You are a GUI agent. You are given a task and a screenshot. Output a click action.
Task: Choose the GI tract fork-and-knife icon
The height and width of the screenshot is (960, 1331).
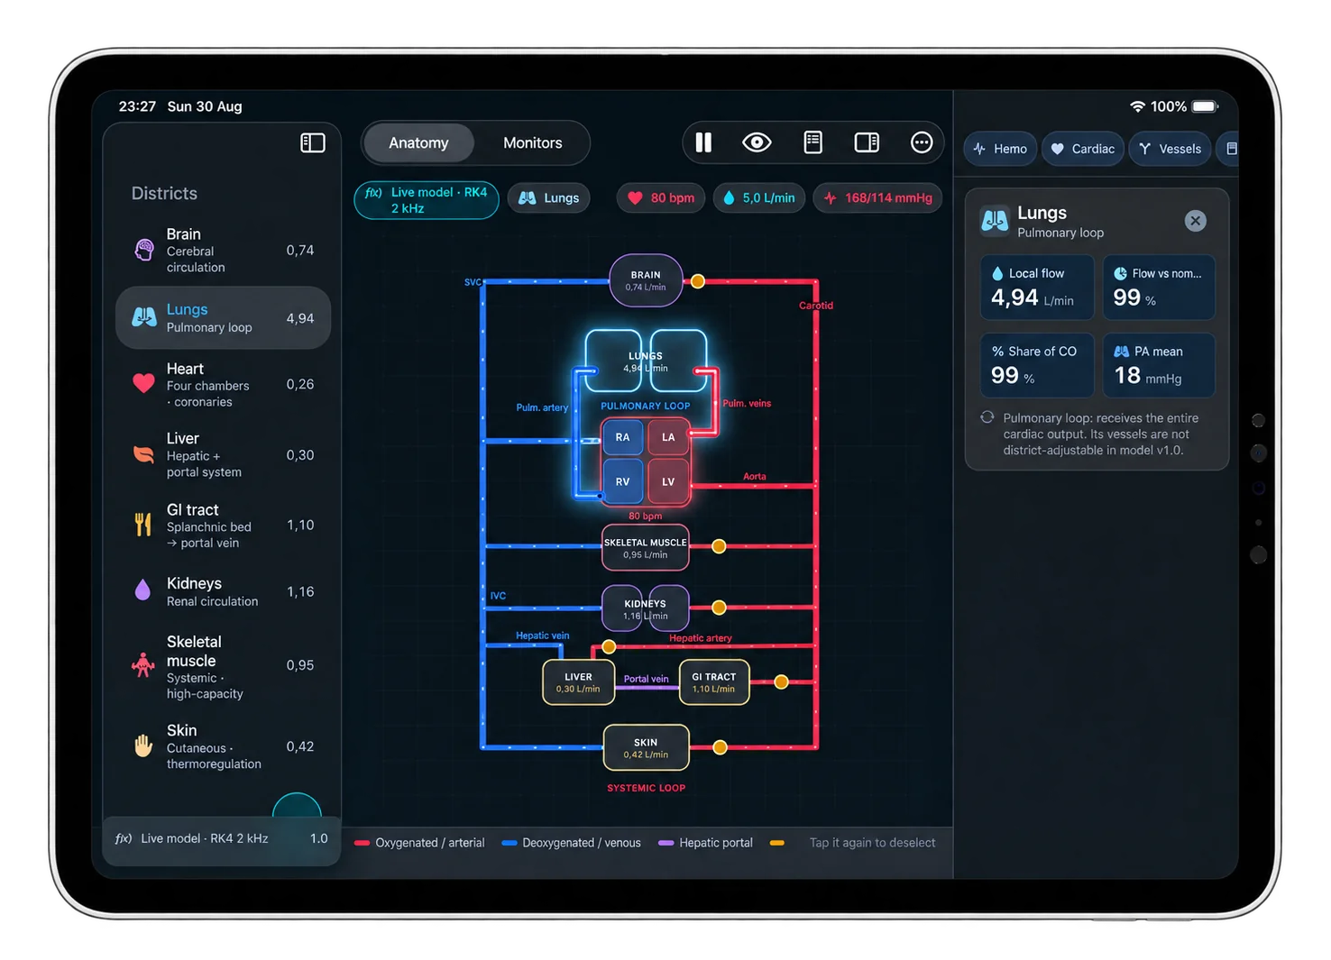point(142,525)
